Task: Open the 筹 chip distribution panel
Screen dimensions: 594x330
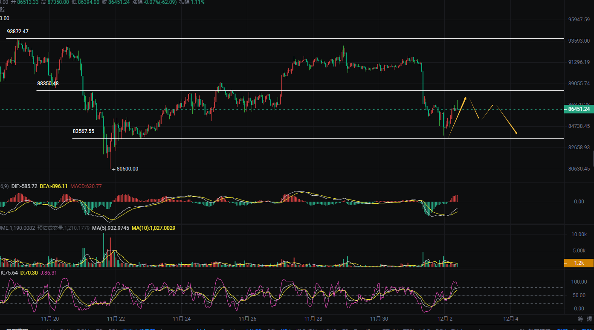Action: 580,318
